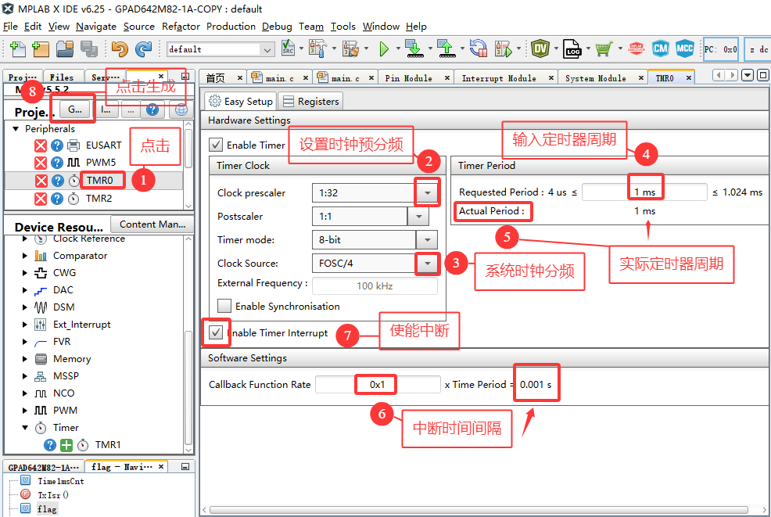This screenshot has height=517, width=771.
Task: Switch to the System Module tab
Action: (x=596, y=78)
